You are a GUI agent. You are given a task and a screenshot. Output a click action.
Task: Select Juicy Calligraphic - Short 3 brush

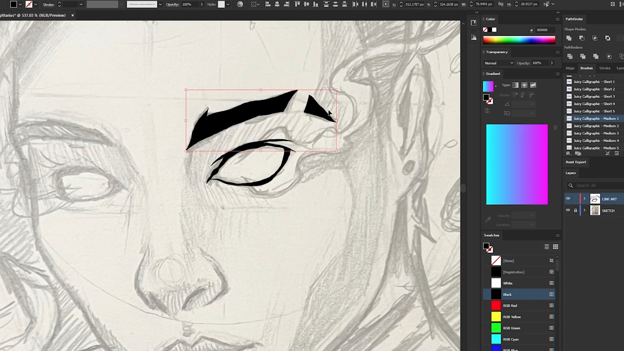click(594, 96)
